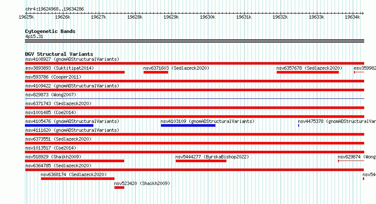The width and height of the screenshot is (376, 204).
Task: Click the 19625k ruler position label
Action: tap(26, 17)
